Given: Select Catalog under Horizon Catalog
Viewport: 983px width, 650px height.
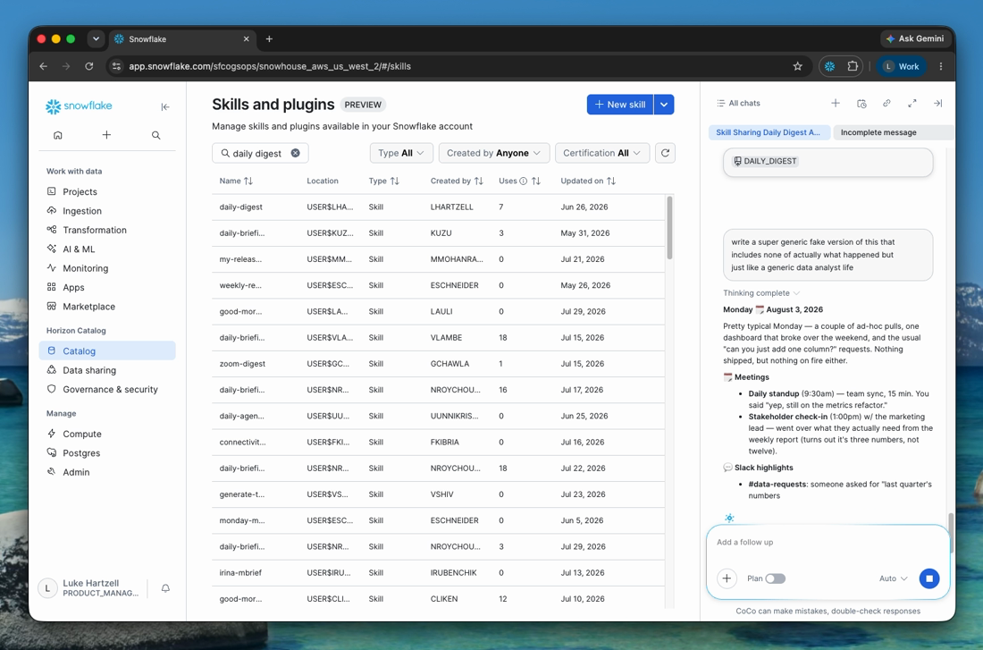Looking at the screenshot, I should 106,350.
